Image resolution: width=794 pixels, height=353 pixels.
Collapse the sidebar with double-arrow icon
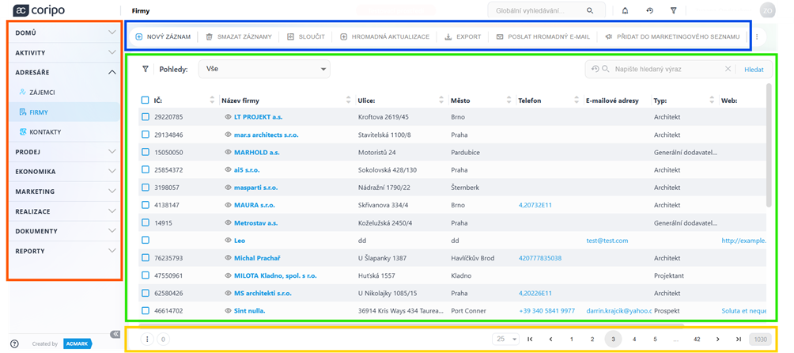tap(115, 334)
